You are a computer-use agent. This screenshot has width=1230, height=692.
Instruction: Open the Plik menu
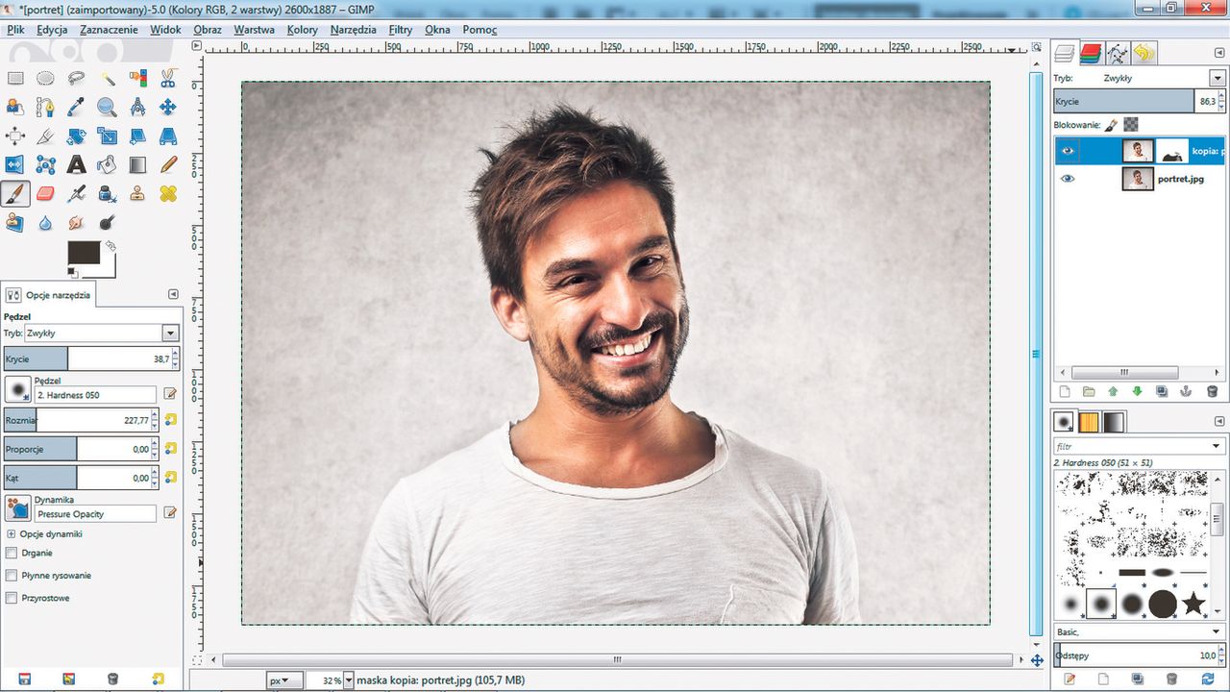15,30
